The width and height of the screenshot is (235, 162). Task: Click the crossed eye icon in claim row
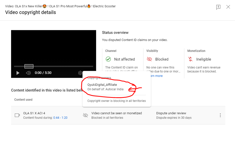[x=86, y=115]
